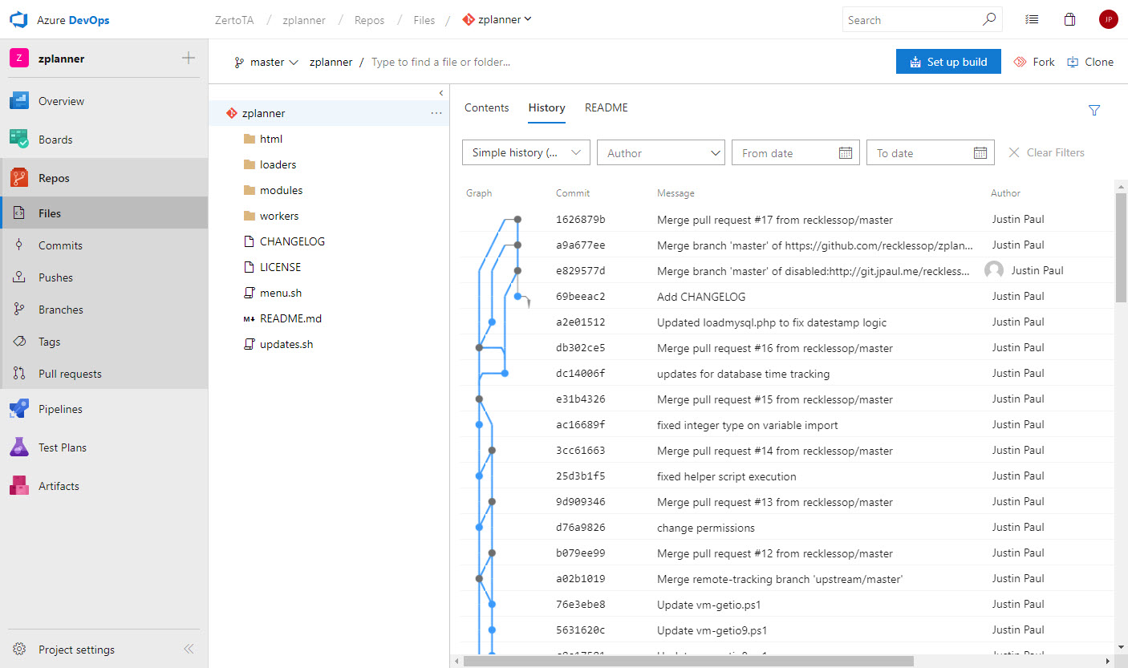This screenshot has height=668, width=1128.
Task: Open the Overview section icon
Action: 19,101
